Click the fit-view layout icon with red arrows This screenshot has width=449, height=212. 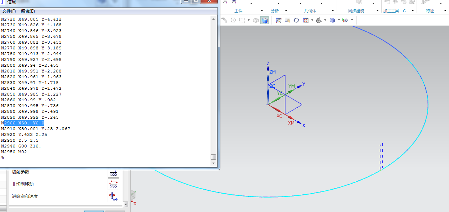[306, 20]
